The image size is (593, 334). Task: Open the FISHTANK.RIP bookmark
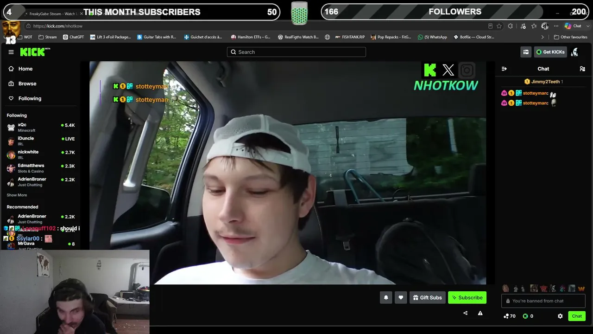(350, 37)
